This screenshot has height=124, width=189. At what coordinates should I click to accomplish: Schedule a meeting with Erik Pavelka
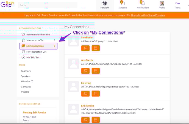(x=96, y=120)
